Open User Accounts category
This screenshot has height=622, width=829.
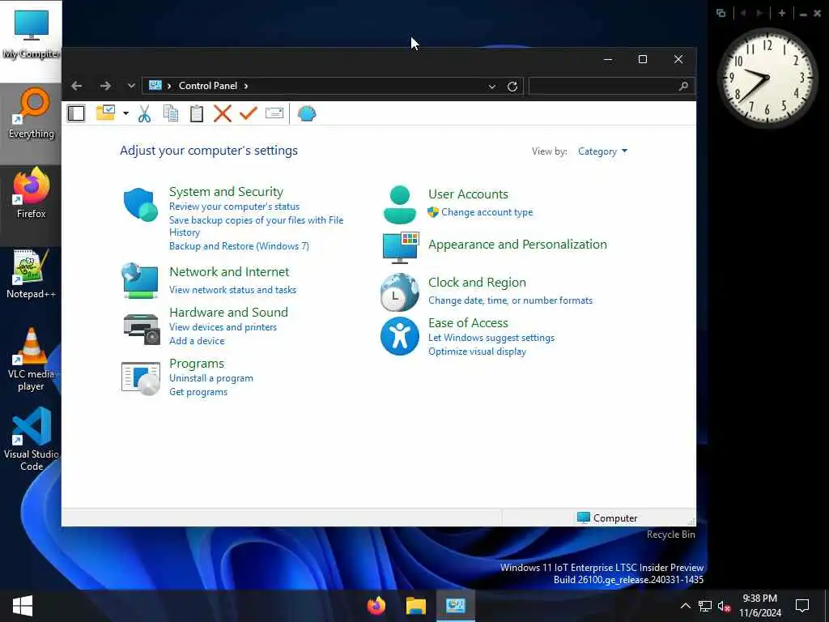(x=468, y=194)
